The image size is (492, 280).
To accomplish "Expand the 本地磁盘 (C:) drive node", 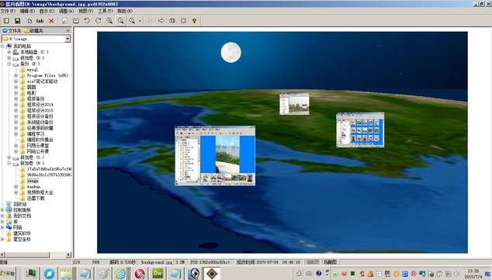I will tap(9, 52).
